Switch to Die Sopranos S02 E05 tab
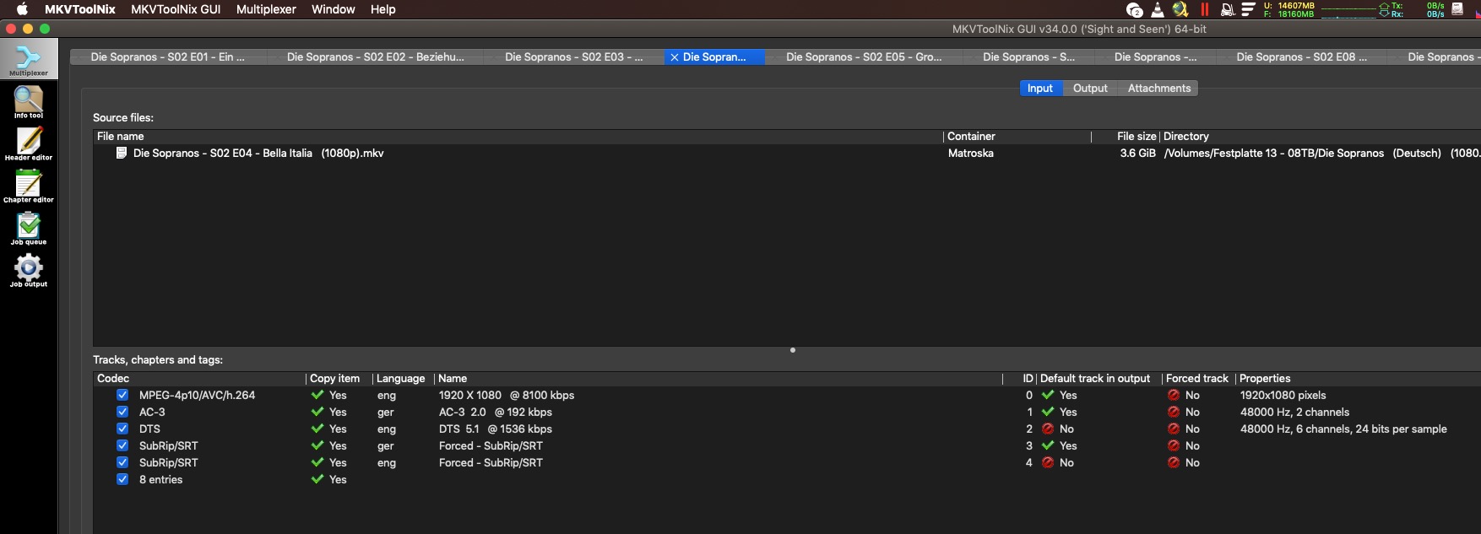 point(864,57)
